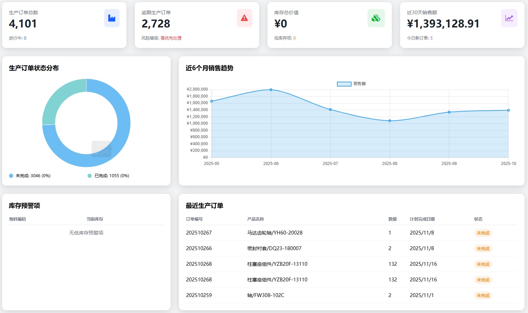Click the purple trend icon on 近30天销售额 card
Viewport: 528px width, 313px height.
pyautogui.click(x=509, y=18)
